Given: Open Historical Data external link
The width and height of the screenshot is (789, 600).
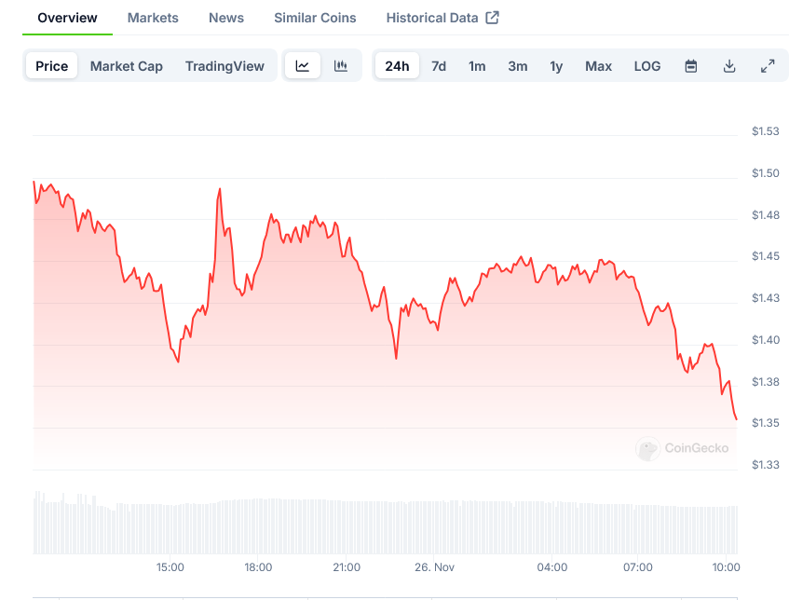Looking at the screenshot, I should coord(442,18).
